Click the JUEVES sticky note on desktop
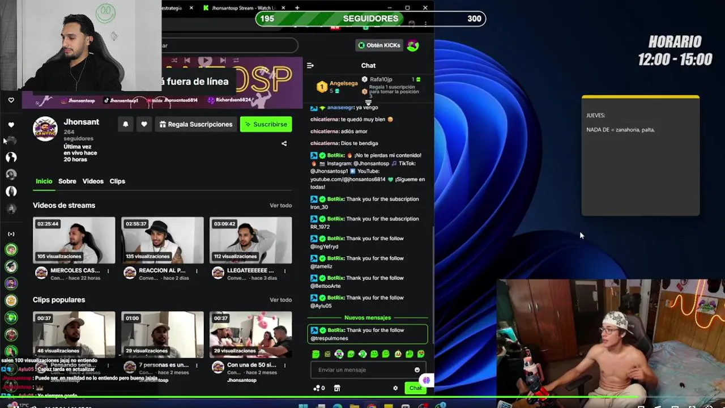The height and width of the screenshot is (408, 725). [x=641, y=156]
